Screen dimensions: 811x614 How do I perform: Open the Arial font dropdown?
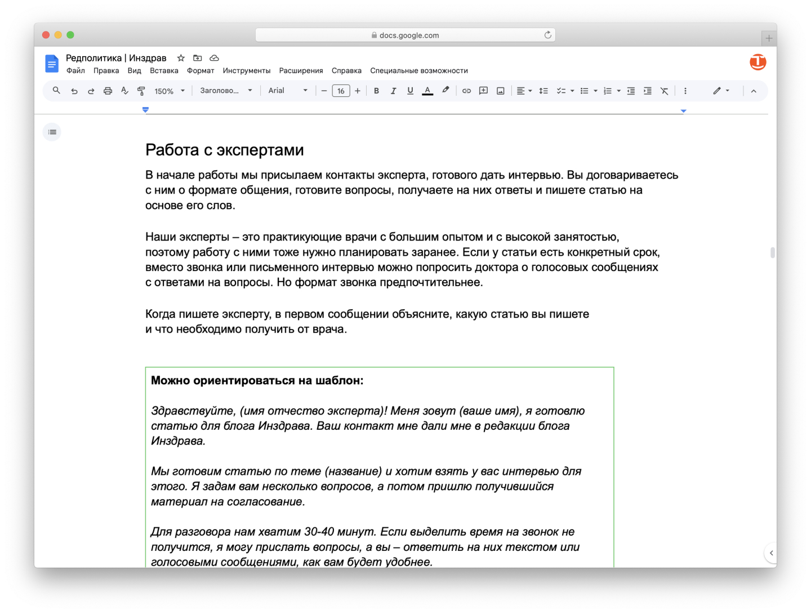point(288,91)
